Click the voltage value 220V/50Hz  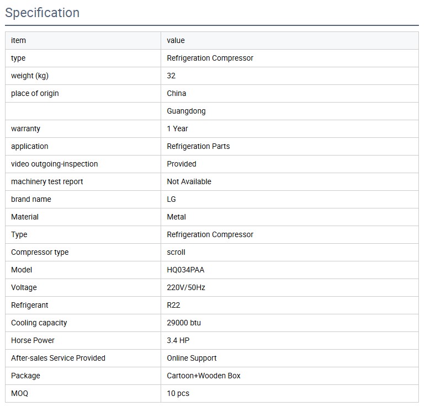coord(186,287)
